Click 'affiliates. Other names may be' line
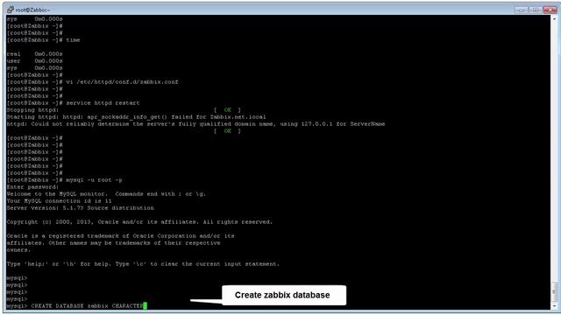 tap(113, 243)
